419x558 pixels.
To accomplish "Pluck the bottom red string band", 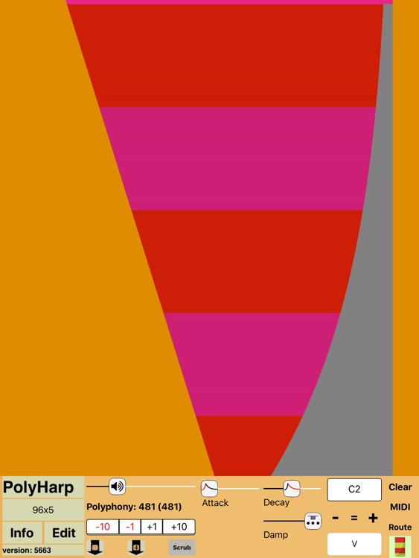I will click(246, 446).
